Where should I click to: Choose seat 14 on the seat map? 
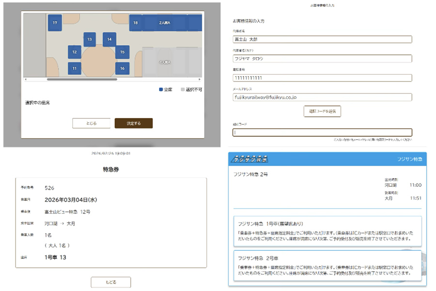coord(109,39)
